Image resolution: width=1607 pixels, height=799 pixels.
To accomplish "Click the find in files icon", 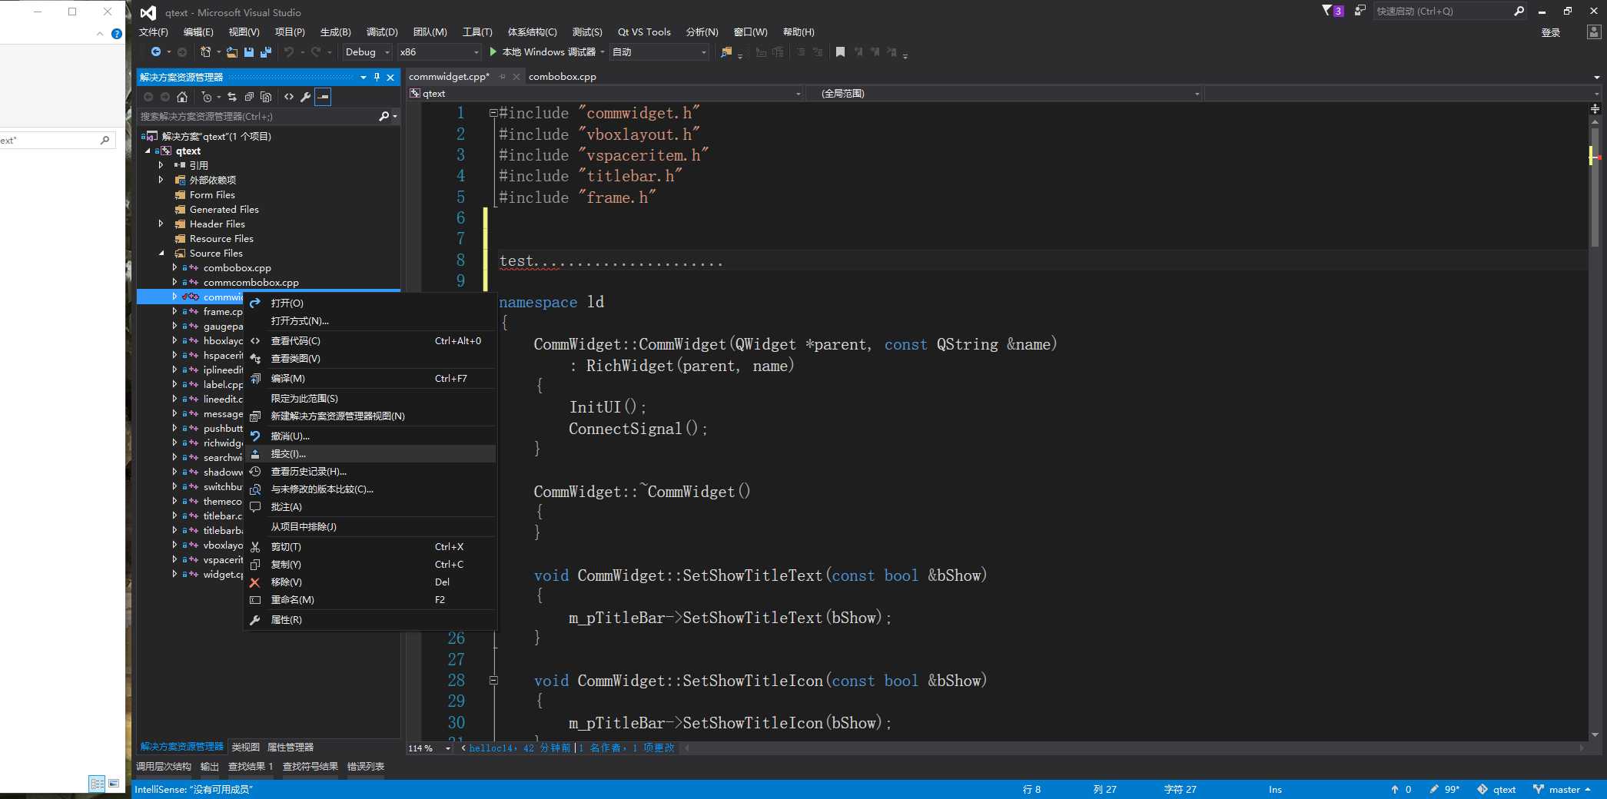I will (x=726, y=52).
